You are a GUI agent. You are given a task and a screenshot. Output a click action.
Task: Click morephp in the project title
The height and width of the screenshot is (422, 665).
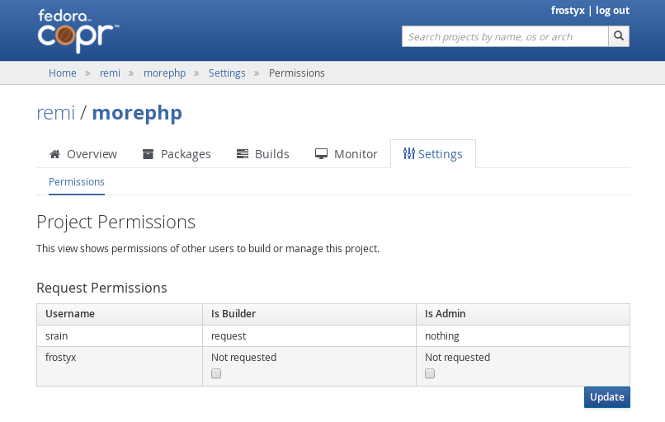(137, 113)
